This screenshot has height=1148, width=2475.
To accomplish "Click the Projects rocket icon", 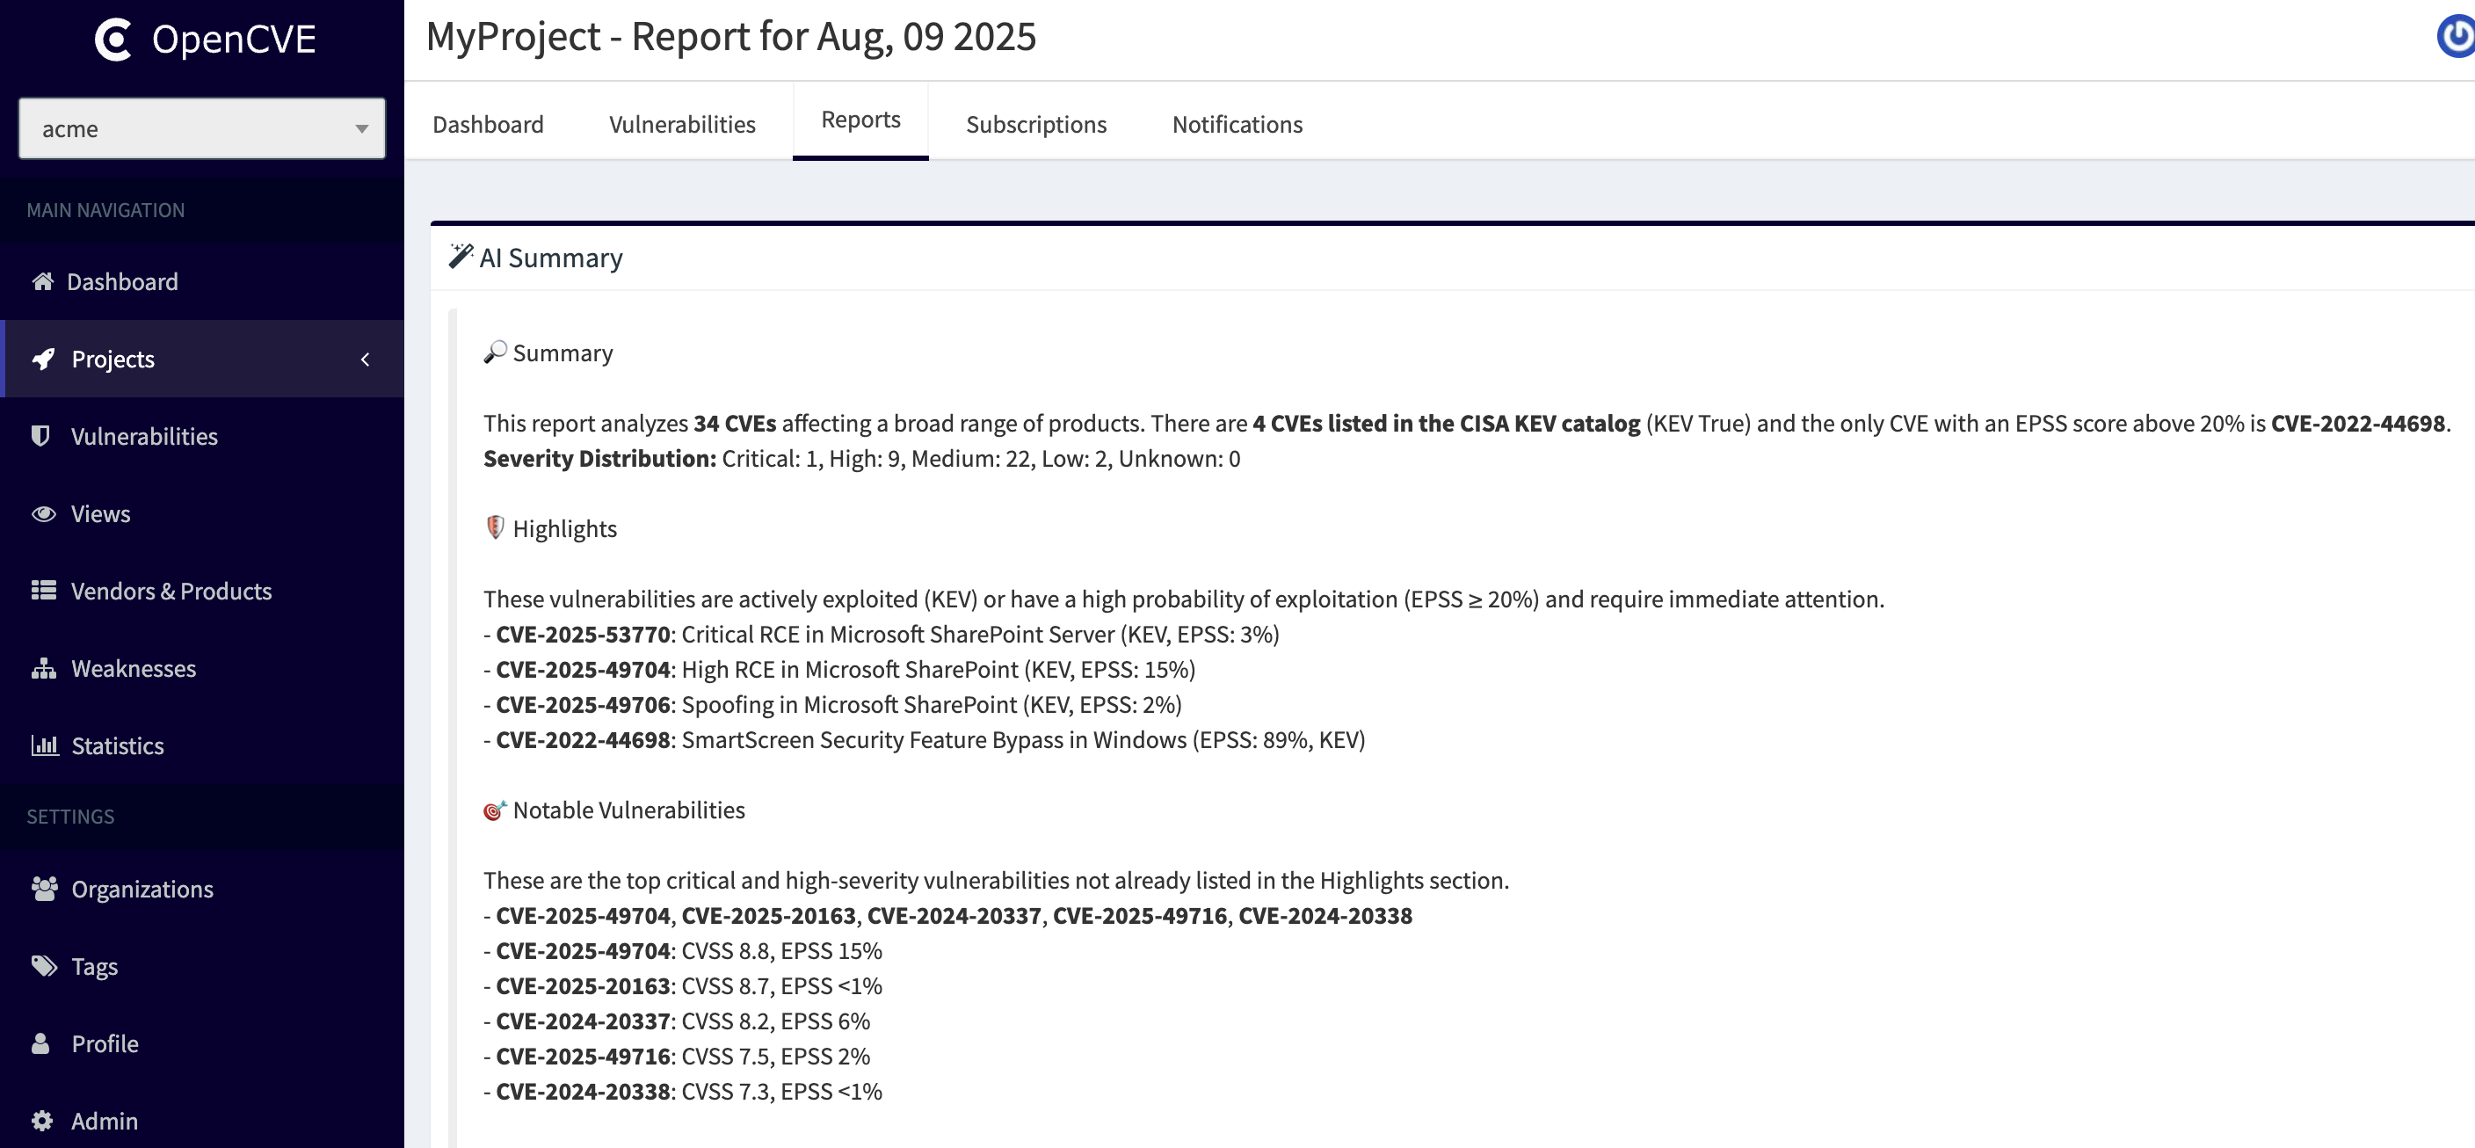I will (x=43, y=360).
